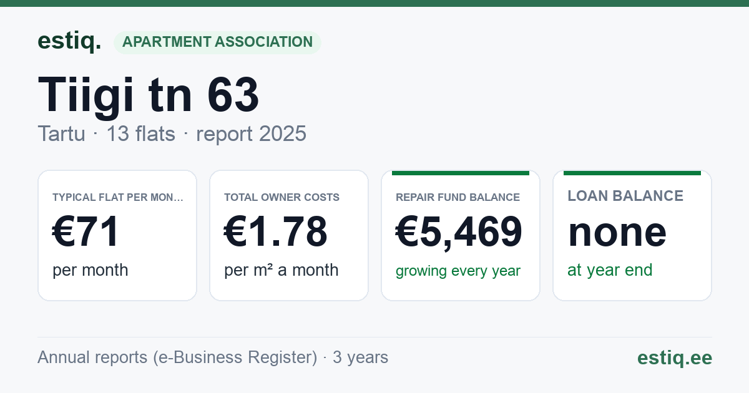Image resolution: width=749 pixels, height=393 pixels.
Task: Open the Typical flat per month card
Action: (x=117, y=235)
